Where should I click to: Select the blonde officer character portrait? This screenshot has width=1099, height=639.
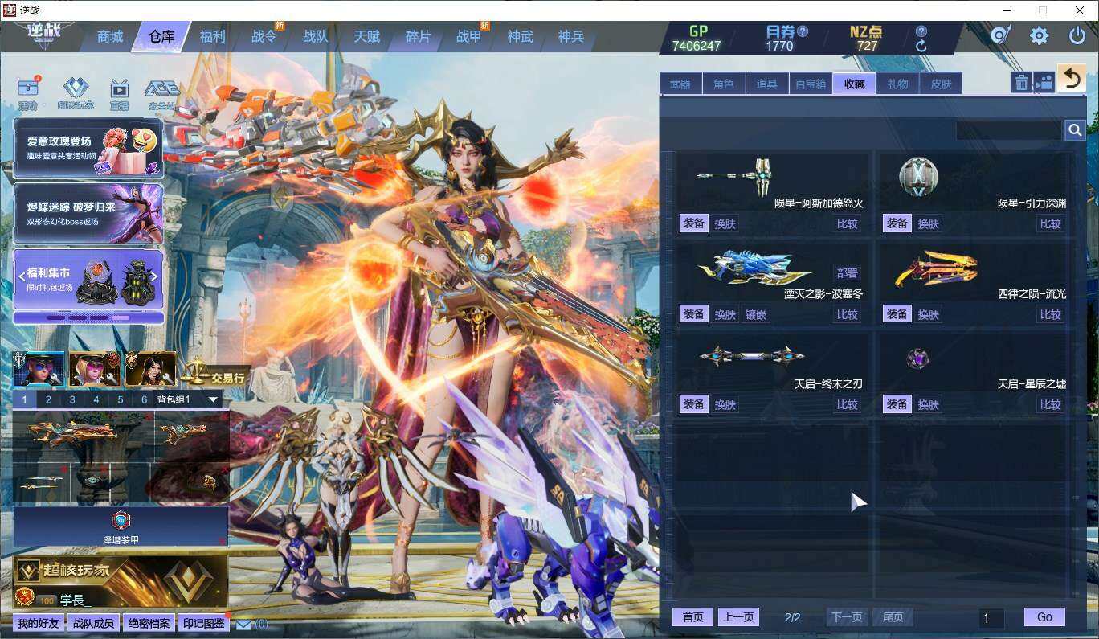point(94,370)
